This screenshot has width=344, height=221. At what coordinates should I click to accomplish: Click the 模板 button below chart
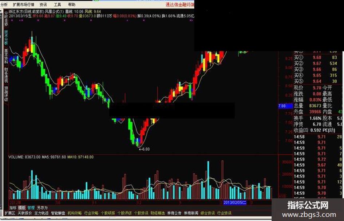(22, 208)
